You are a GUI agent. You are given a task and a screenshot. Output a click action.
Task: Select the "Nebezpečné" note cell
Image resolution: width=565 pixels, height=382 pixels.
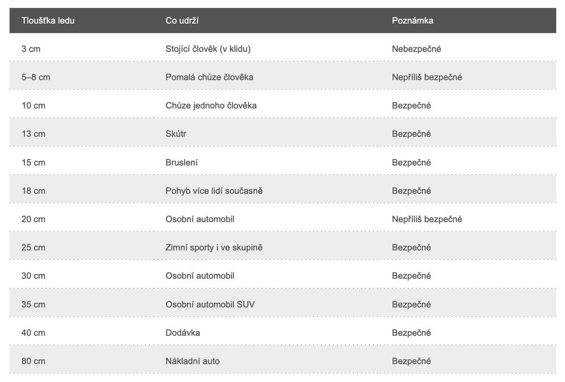(x=416, y=49)
